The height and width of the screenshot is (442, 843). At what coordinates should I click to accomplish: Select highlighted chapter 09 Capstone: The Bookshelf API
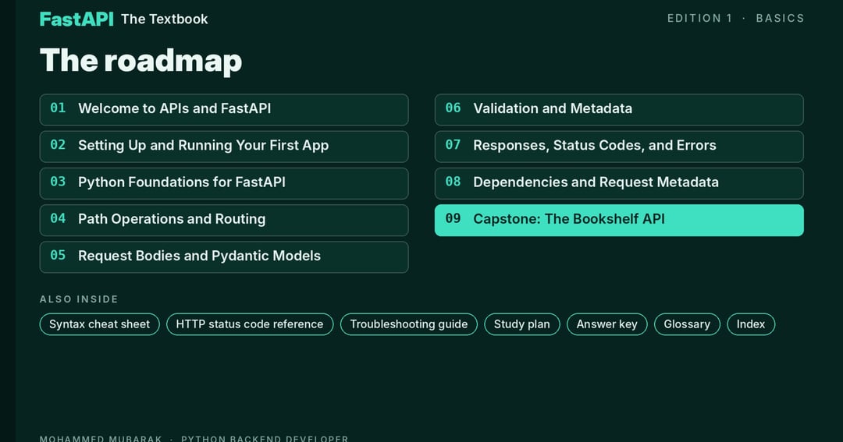point(619,220)
